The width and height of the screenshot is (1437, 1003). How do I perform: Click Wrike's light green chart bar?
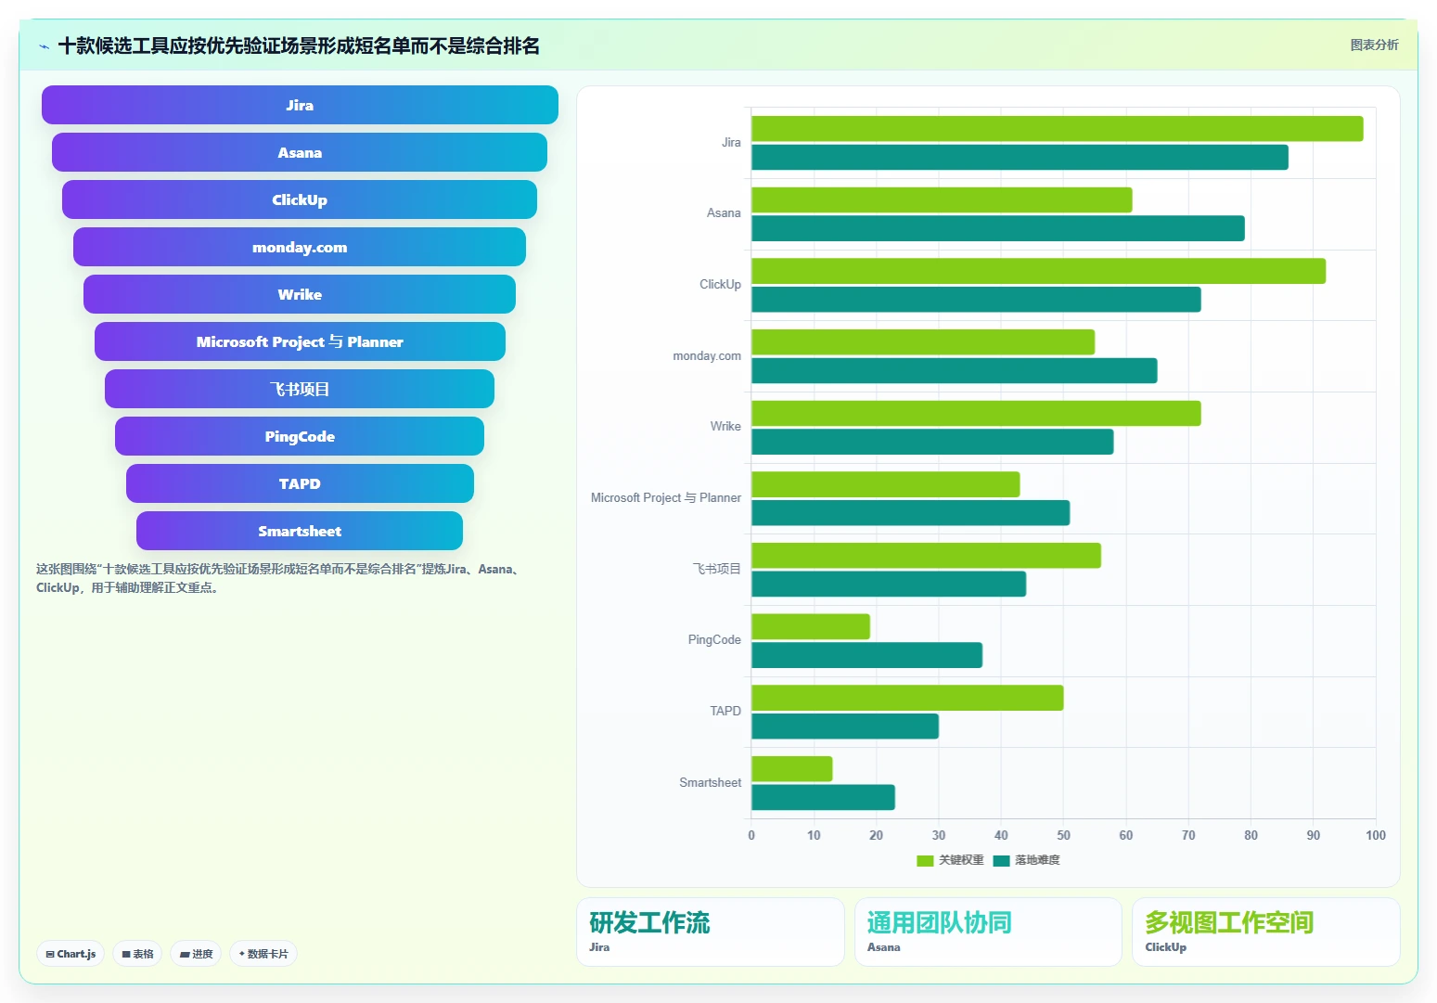pos(976,413)
